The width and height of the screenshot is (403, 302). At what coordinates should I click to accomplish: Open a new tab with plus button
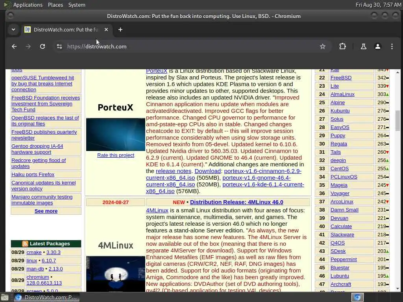120,30
